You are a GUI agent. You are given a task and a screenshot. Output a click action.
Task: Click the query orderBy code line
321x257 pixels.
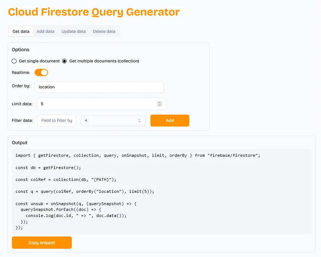point(85,191)
